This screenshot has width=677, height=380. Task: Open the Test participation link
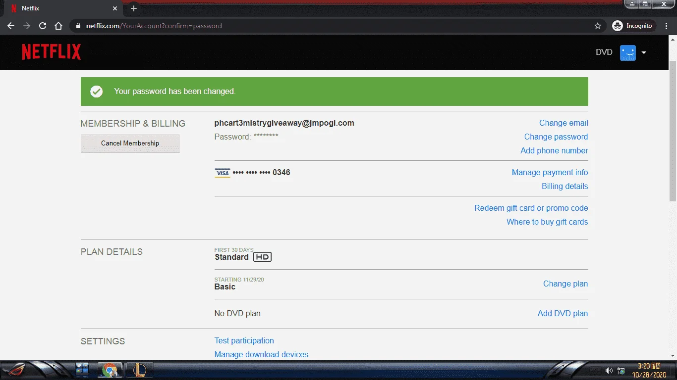coord(244,341)
